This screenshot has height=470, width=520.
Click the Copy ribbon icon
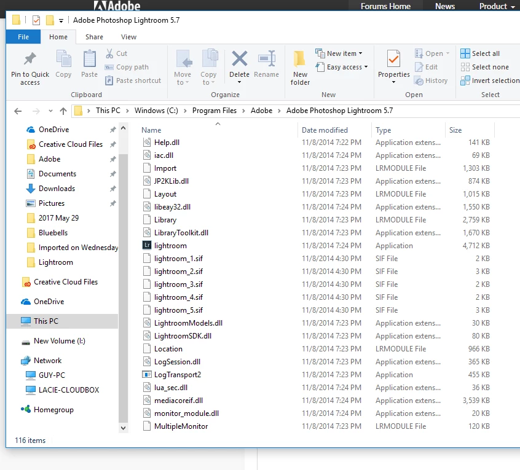[63, 58]
